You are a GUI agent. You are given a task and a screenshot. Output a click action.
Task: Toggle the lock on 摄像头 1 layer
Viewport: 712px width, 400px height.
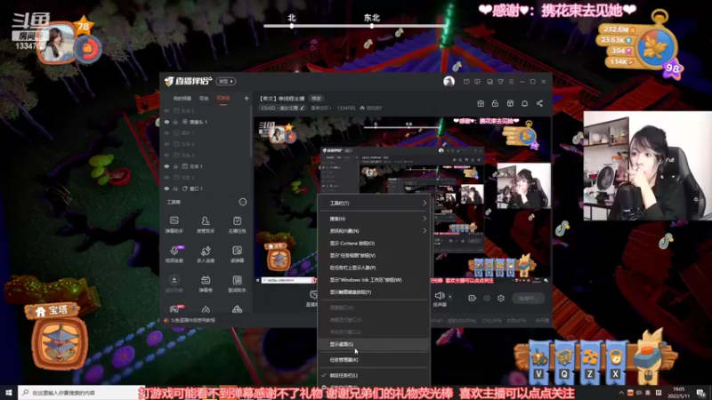[175, 122]
